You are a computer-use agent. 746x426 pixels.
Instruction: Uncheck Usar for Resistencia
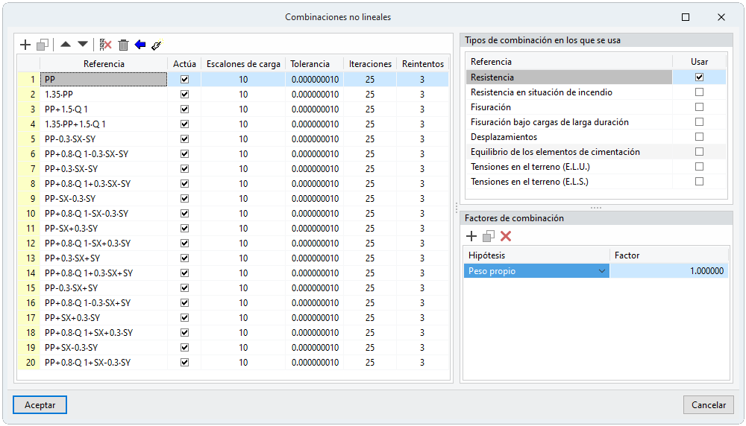pyautogui.click(x=699, y=77)
